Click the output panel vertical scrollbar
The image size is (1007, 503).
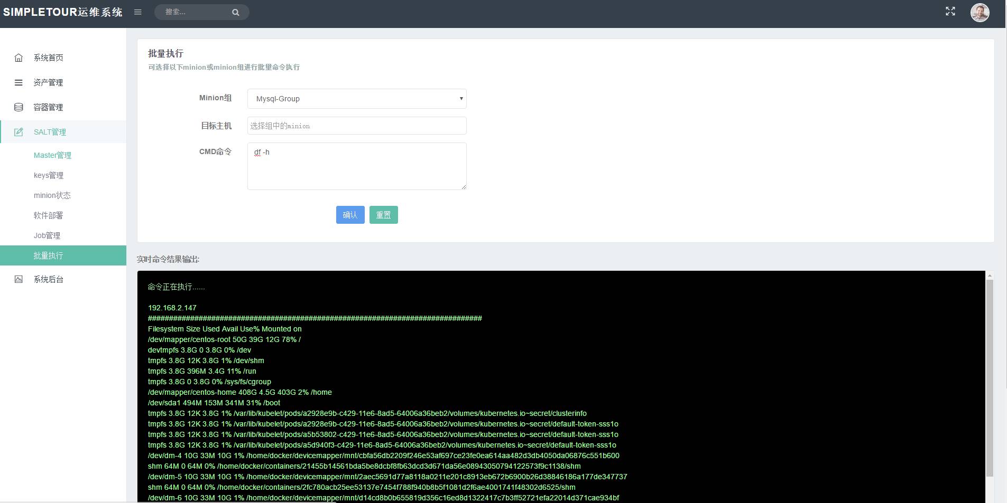pyautogui.click(x=990, y=377)
